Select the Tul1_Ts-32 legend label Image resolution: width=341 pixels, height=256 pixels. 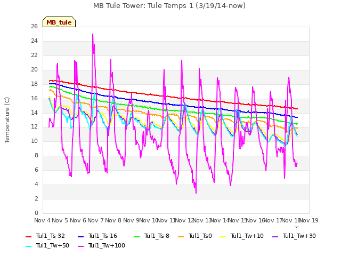click(x=51, y=236)
